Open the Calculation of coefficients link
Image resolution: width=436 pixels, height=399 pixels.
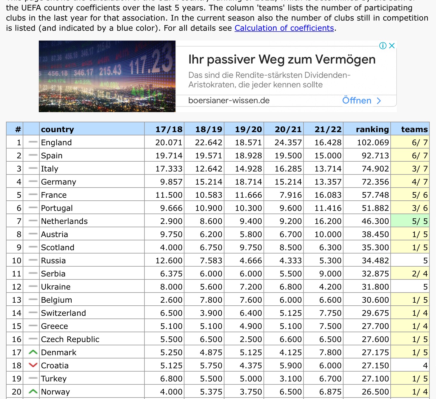(x=284, y=28)
